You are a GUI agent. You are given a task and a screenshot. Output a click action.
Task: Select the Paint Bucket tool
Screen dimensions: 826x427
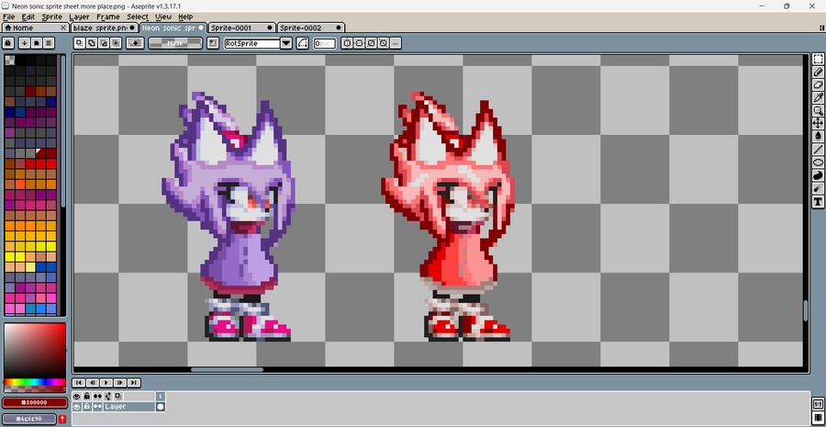point(818,137)
